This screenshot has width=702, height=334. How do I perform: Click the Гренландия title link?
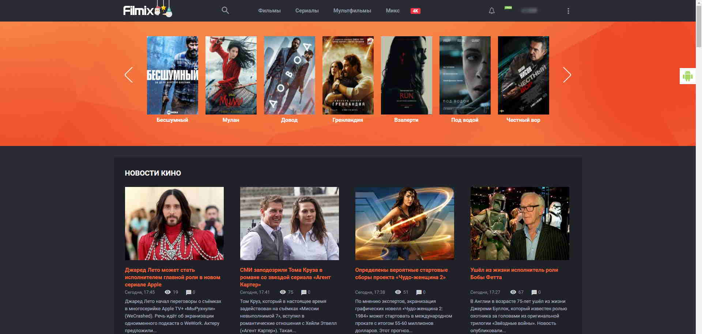348,120
